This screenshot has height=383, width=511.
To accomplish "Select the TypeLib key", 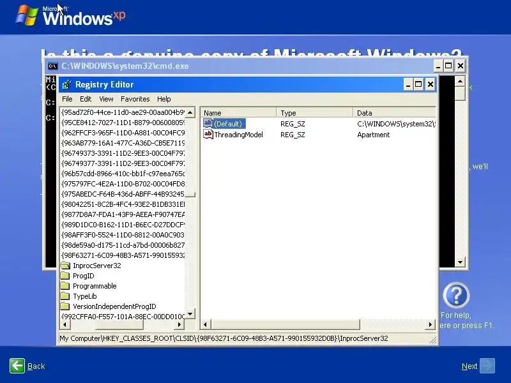I will (x=85, y=296).
